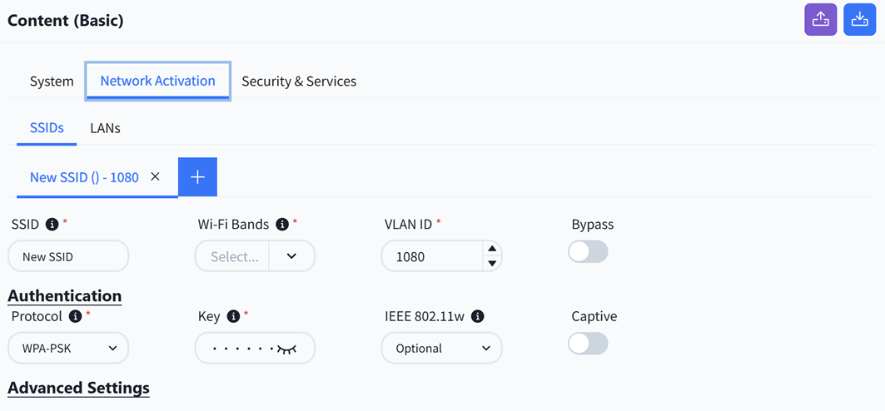885x411 pixels.
Task: Turn on the Captive switch
Action: [588, 344]
